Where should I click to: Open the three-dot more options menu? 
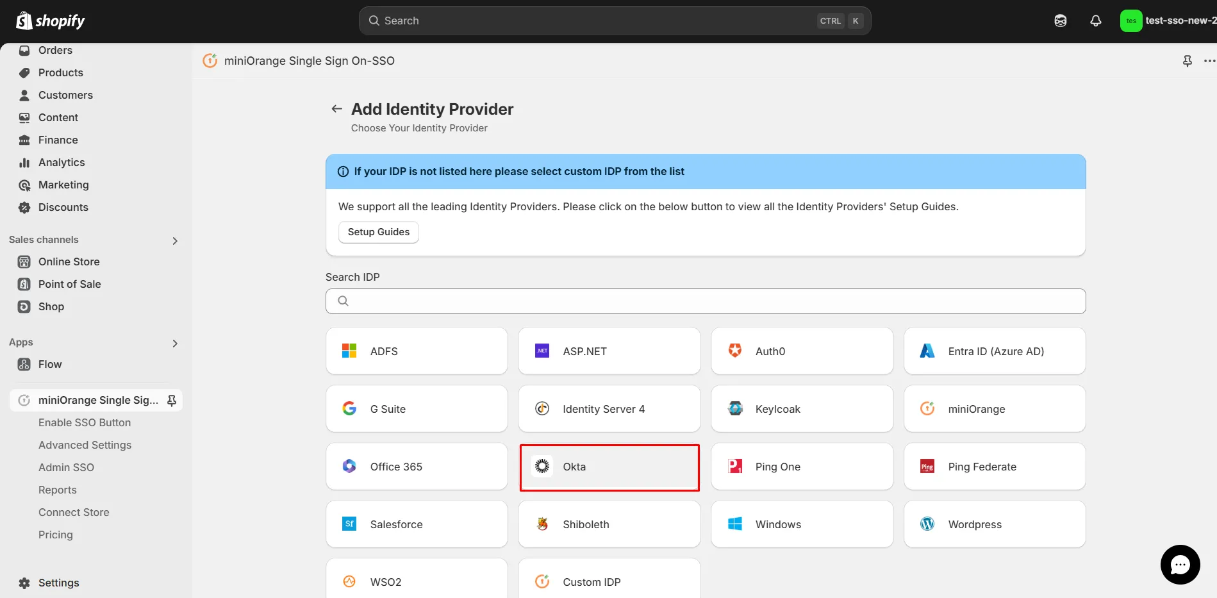pyautogui.click(x=1209, y=61)
